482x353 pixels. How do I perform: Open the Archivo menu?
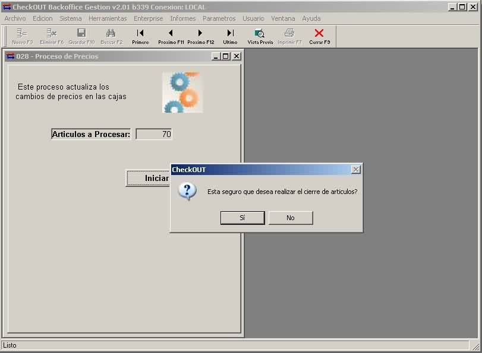point(15,18)
